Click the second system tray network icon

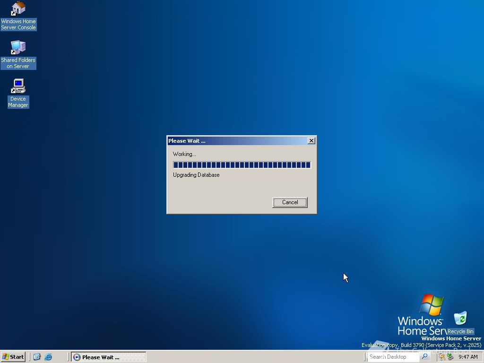[x=450, y=357]
